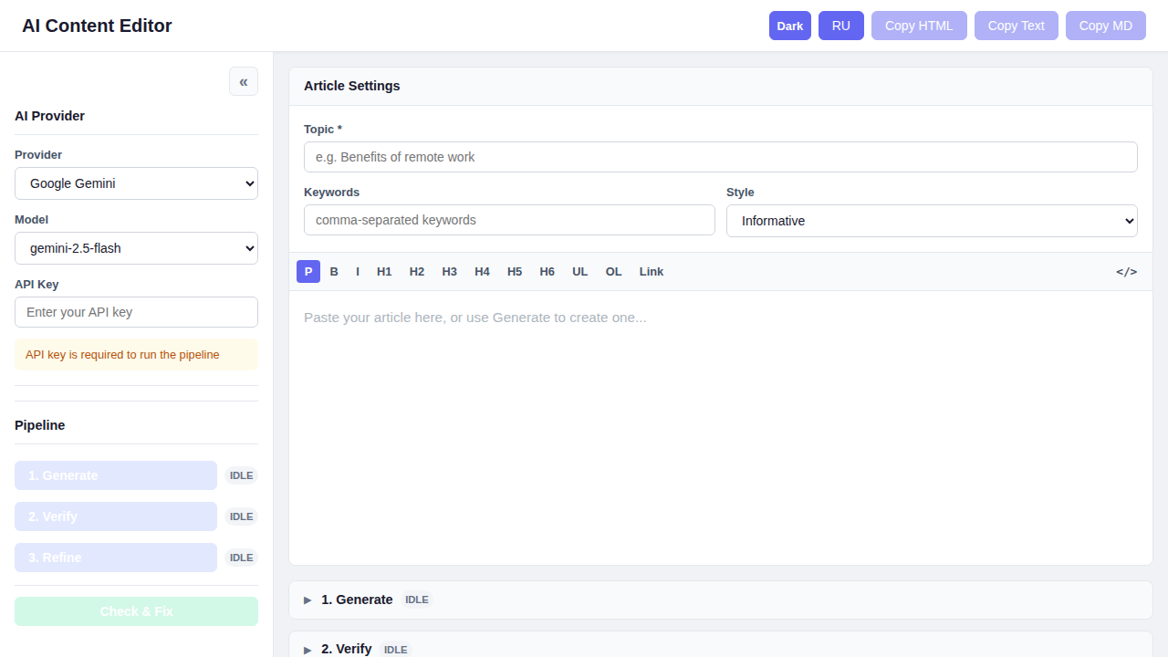Image resolution: width=1168 pixels, height=657 pixels.
Task: Expand the 1. Generate section
Action: click(x=357, y=600)
